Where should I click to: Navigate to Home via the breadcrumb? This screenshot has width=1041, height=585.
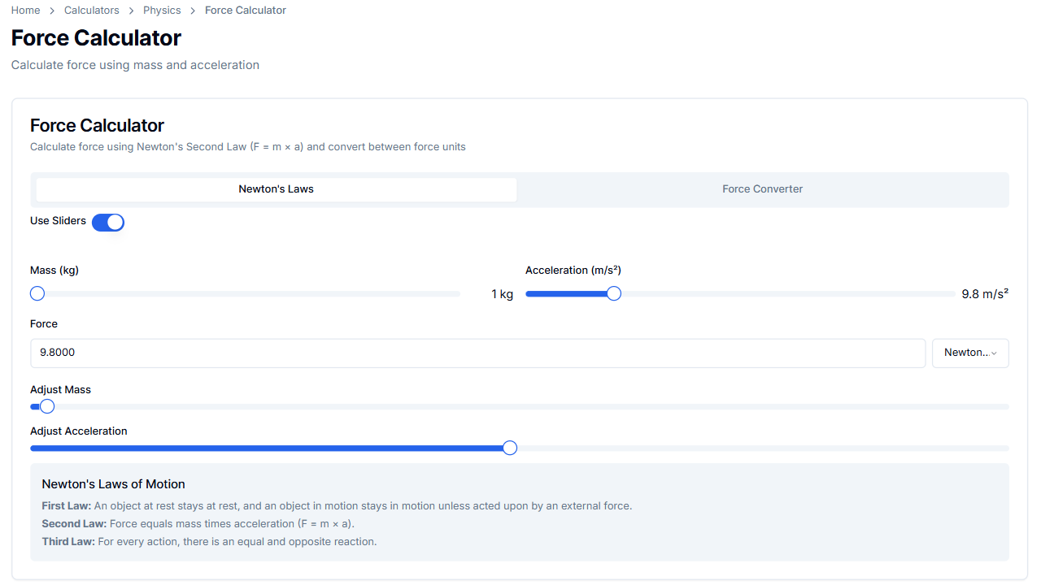[25, 10]
